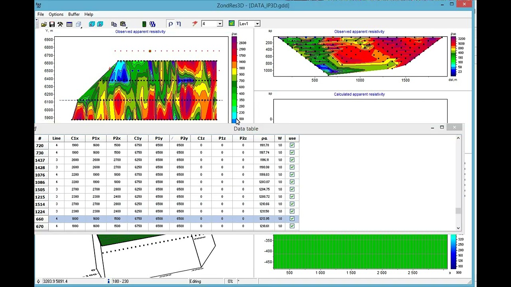
Task: Click the green contour map icon
Action: (x=232, y=24)
